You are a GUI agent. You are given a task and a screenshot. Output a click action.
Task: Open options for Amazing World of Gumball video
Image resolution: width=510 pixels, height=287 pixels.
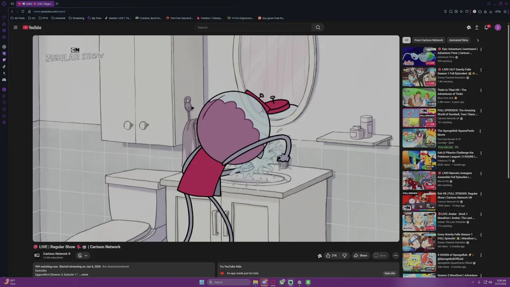tap(481, 111)
